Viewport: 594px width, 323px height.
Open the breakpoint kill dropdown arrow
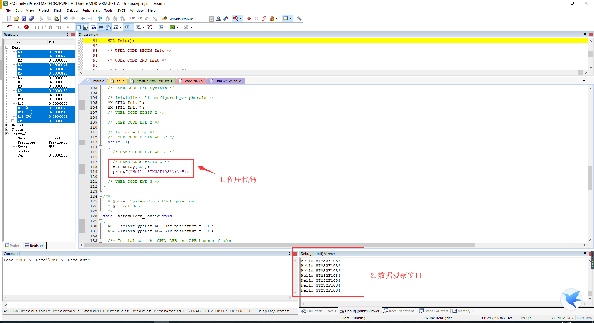tap(277, 18)
